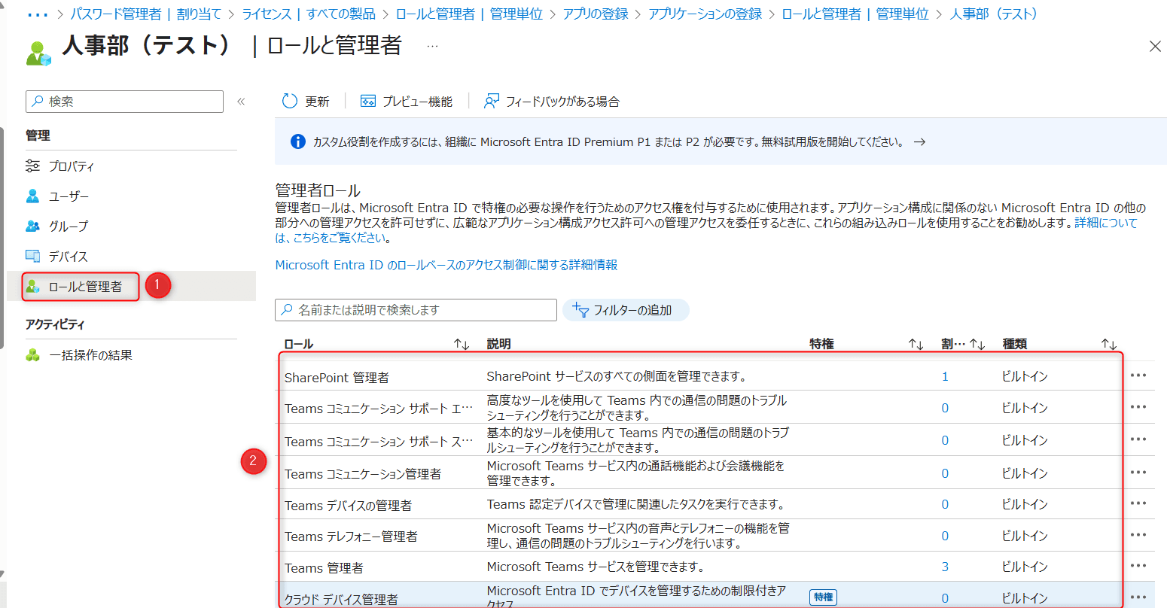Open フィードバックがある場合 feedback option
1167x608 pixels.
tap(551, 101)
